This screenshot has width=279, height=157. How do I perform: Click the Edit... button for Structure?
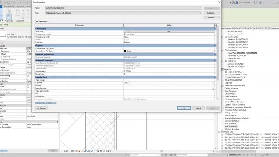point(169,31)
